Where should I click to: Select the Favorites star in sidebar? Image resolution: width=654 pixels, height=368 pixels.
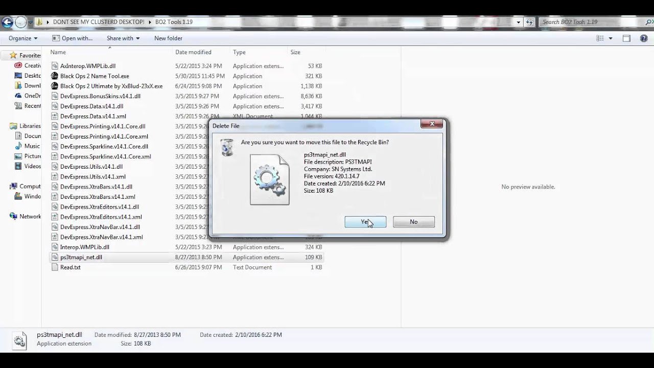[x=13, y=55]
